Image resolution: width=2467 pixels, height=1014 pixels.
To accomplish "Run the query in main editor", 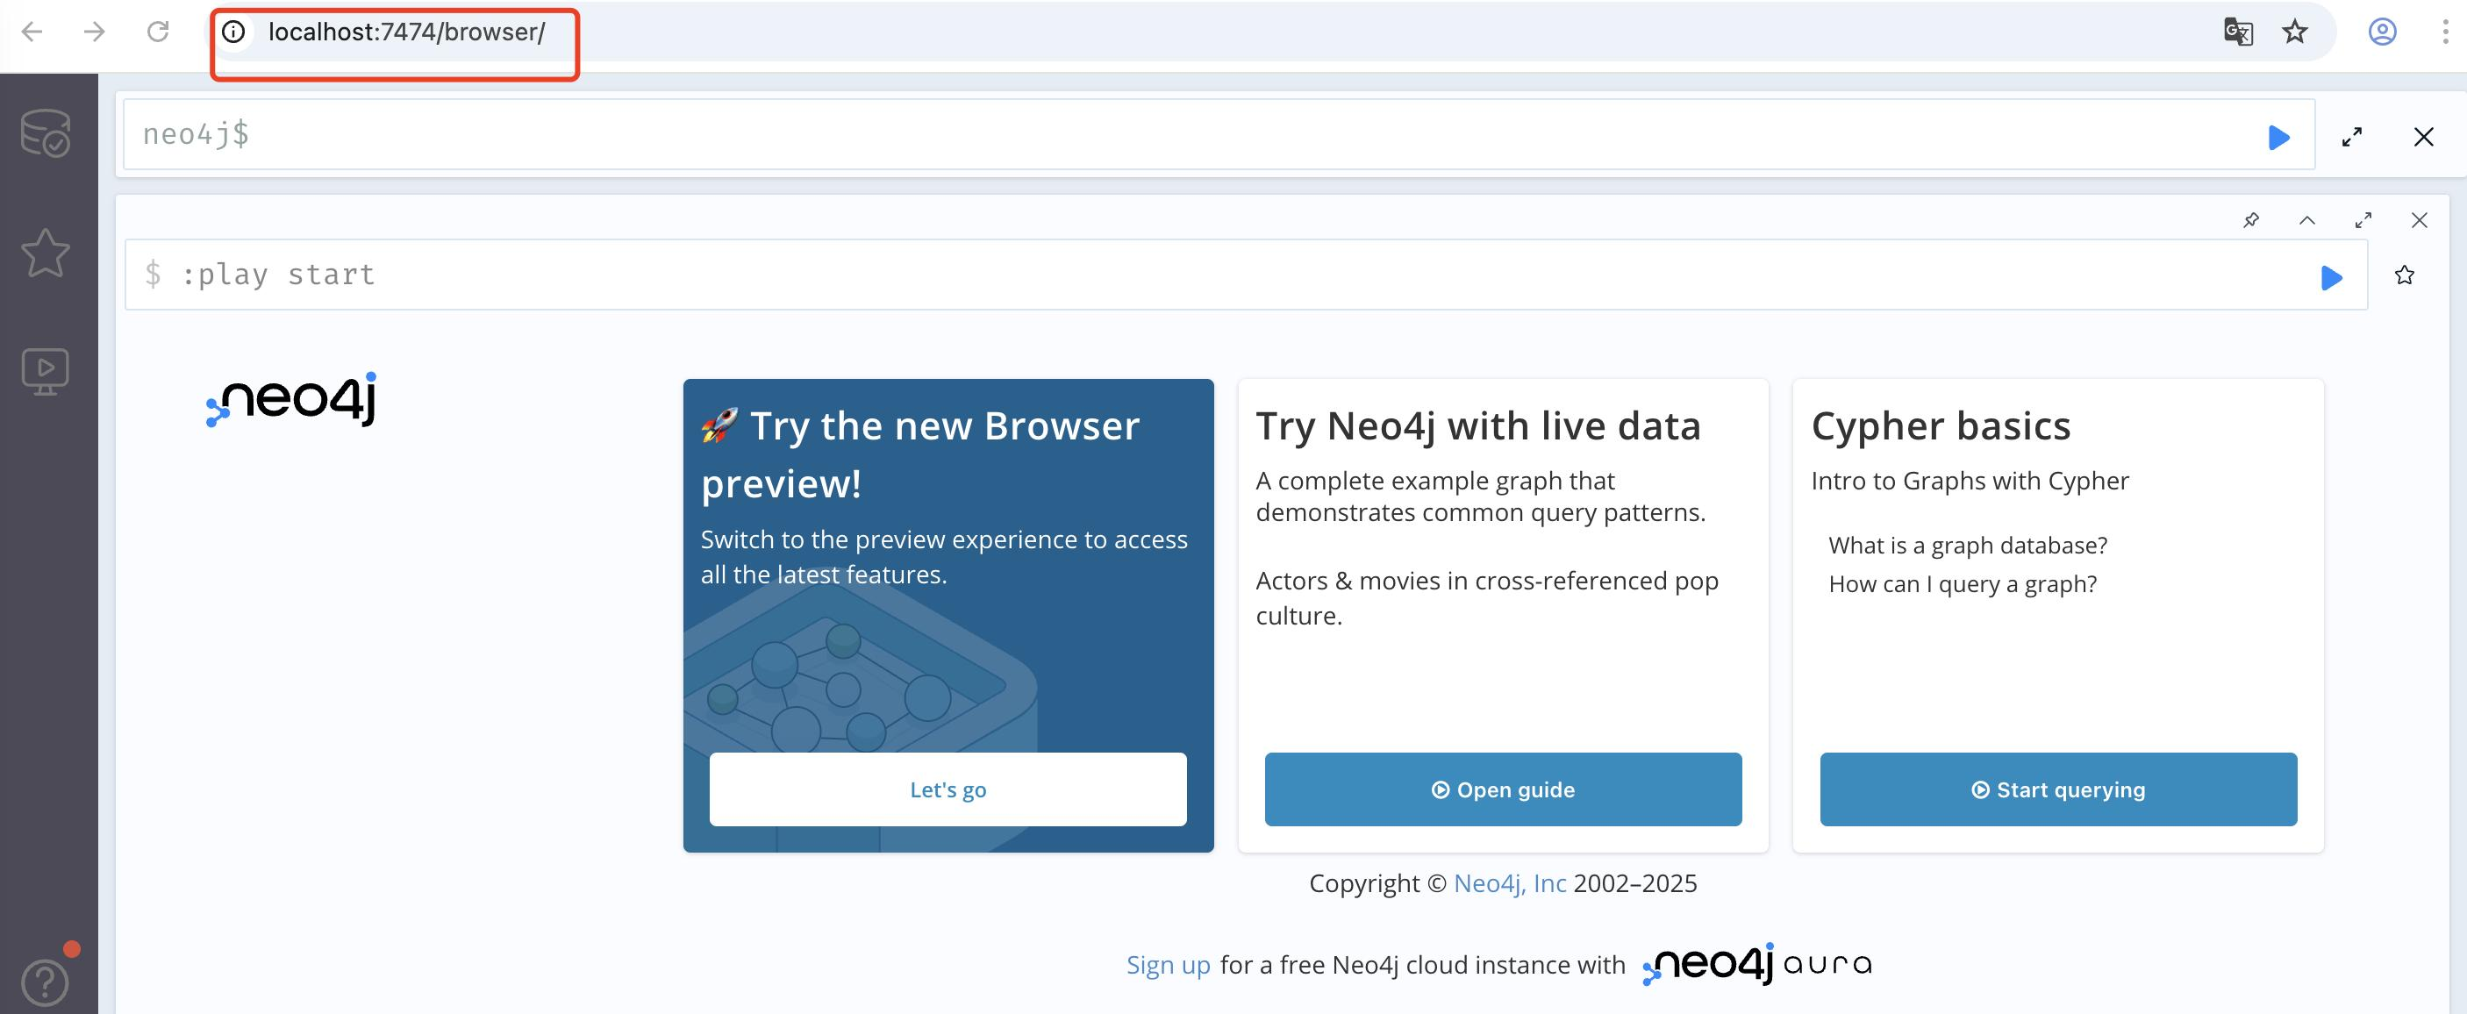I will (x=2278, y=138).
